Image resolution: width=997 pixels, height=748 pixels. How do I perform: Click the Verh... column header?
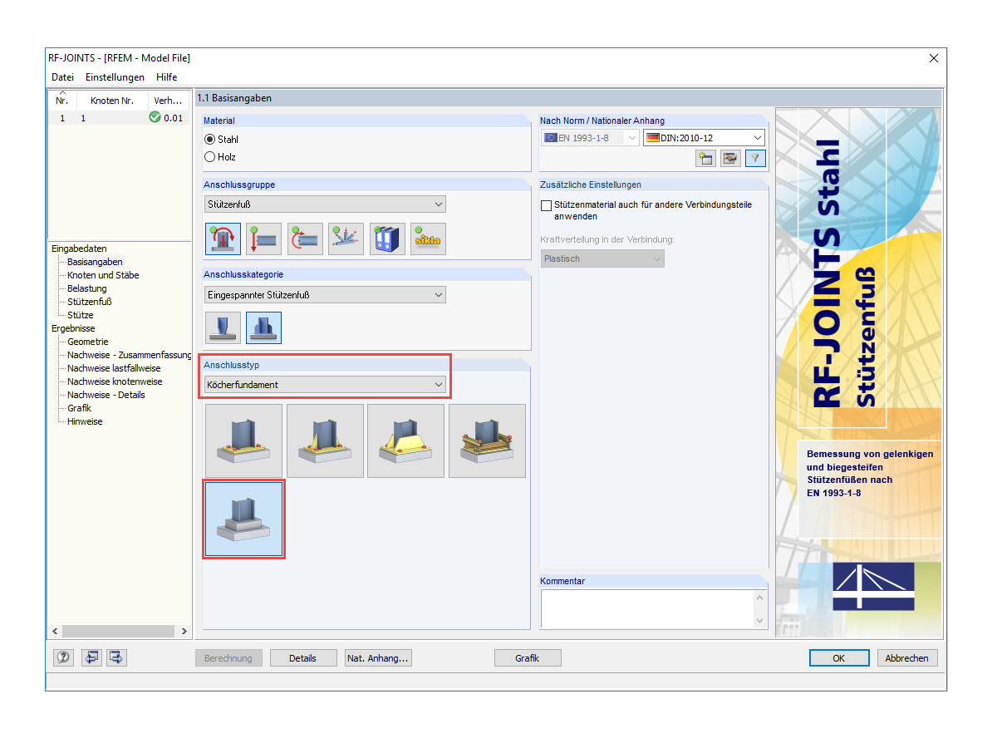pos(169,101)
